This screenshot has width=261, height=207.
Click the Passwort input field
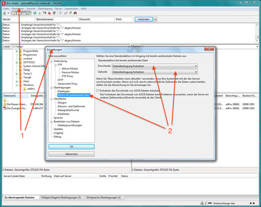(103, 19)
